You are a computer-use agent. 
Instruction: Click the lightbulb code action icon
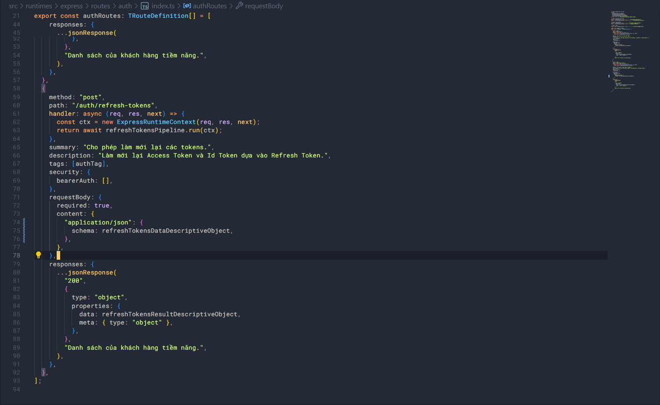point(38,255)
